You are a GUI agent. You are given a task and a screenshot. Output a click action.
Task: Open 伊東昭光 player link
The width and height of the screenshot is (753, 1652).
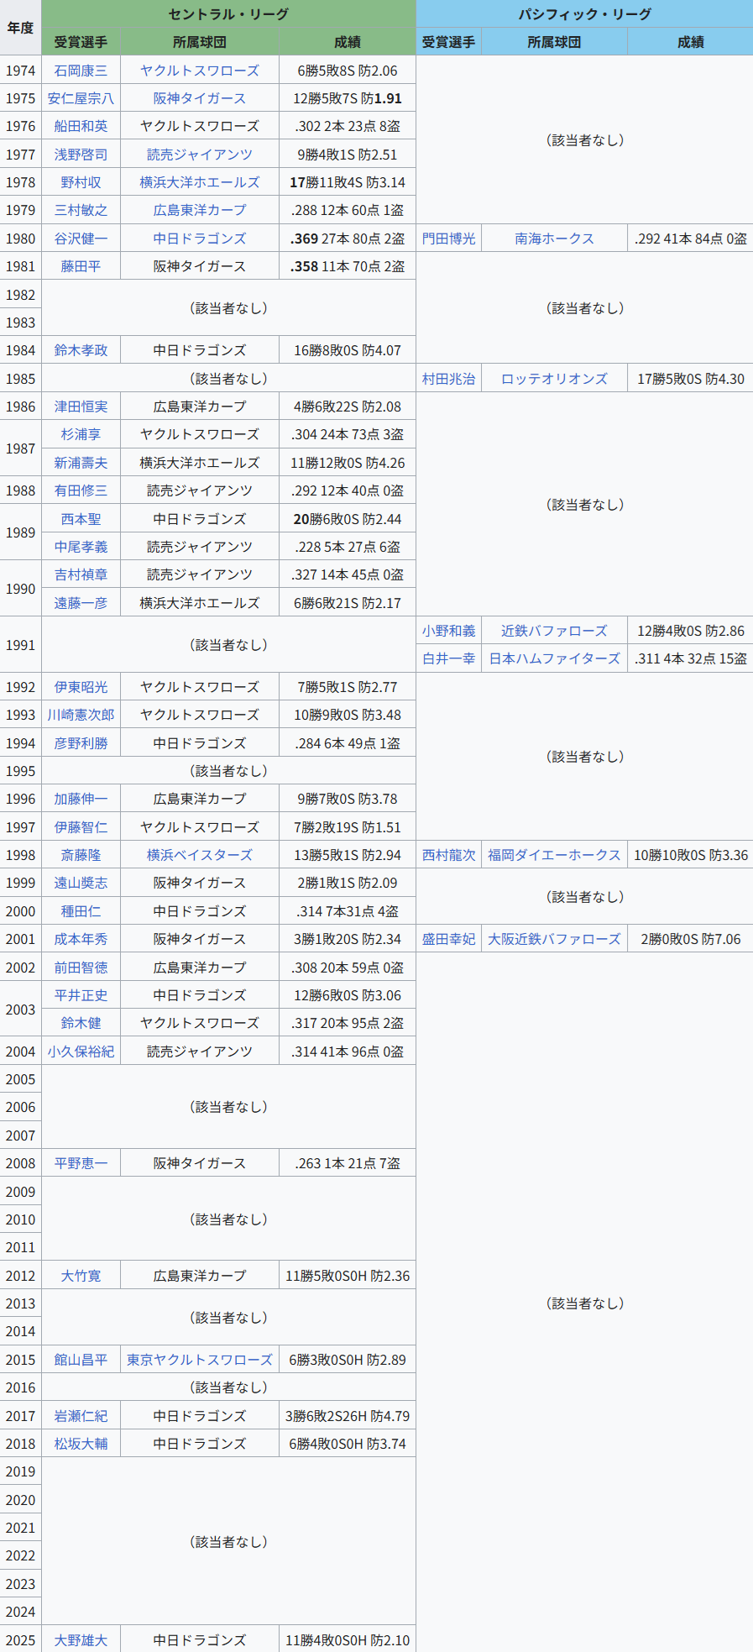[81, 687]
